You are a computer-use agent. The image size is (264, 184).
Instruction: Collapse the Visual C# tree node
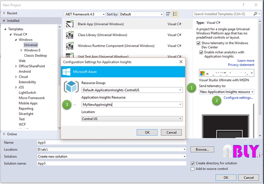pos(11,34)
